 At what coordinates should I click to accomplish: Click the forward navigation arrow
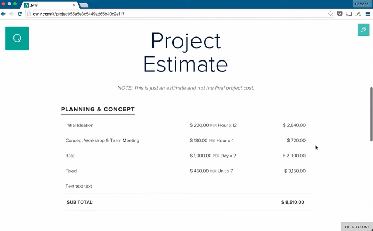[12, 13]
